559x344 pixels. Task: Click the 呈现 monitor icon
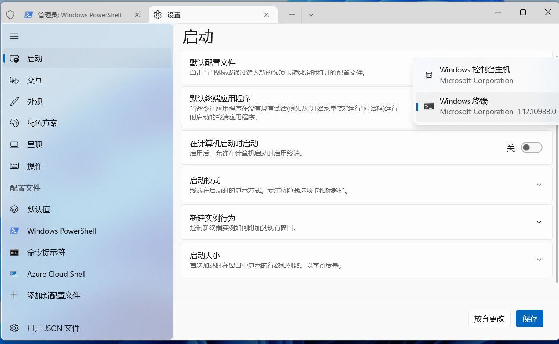click(14, 145)
